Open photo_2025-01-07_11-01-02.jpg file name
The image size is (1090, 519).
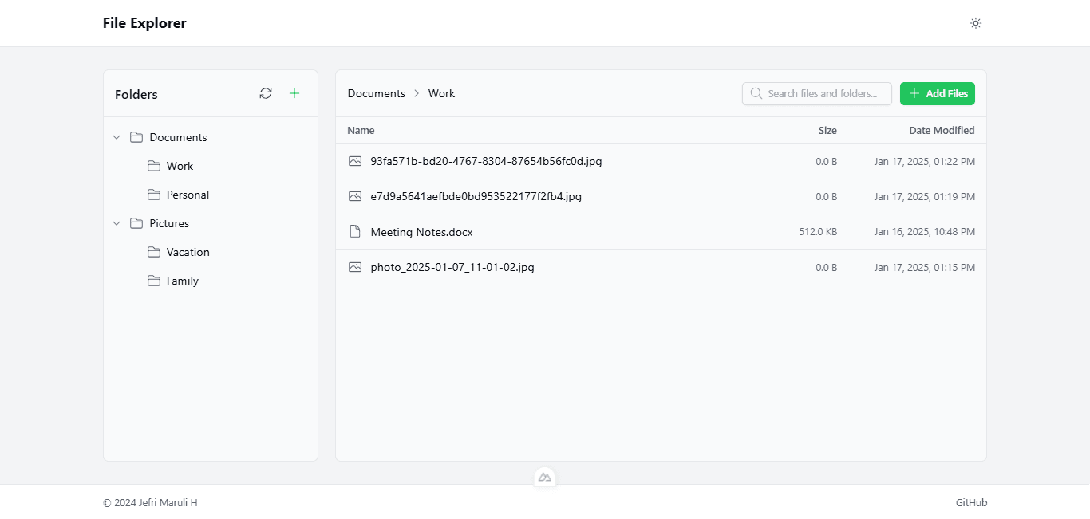pos(452,267)
